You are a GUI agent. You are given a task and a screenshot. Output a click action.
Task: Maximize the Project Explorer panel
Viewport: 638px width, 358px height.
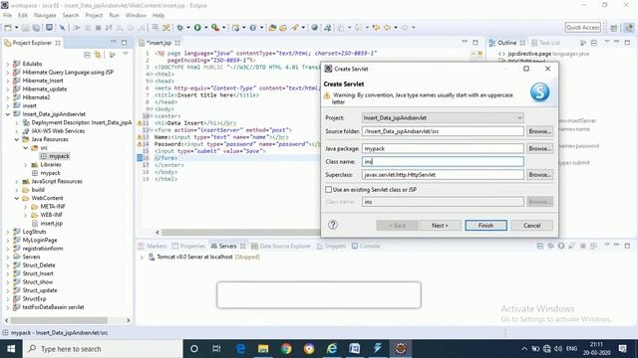[124, 42]
